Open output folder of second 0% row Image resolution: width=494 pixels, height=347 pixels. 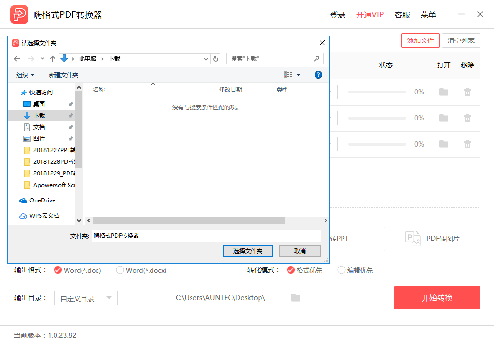click(x=444, y=118)
